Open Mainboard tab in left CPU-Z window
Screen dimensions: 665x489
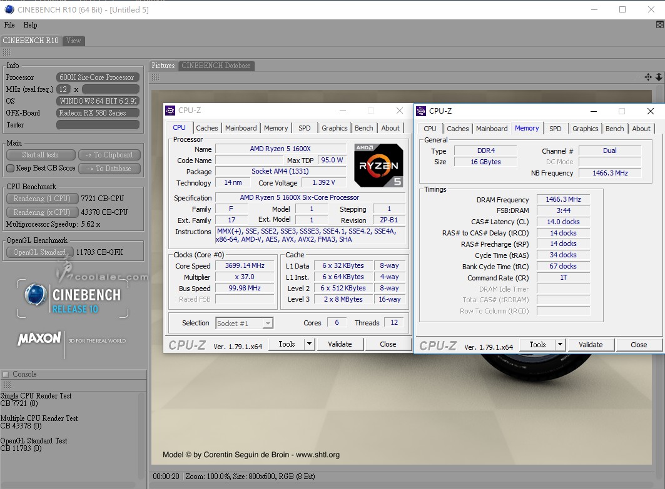[x=241, y=128]
